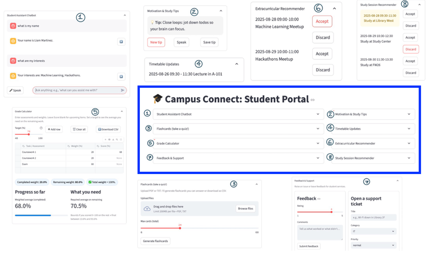Open the Priority dropdown showing normal
The height and width of the screenshot is (255, 431).
tap(372, 245)
